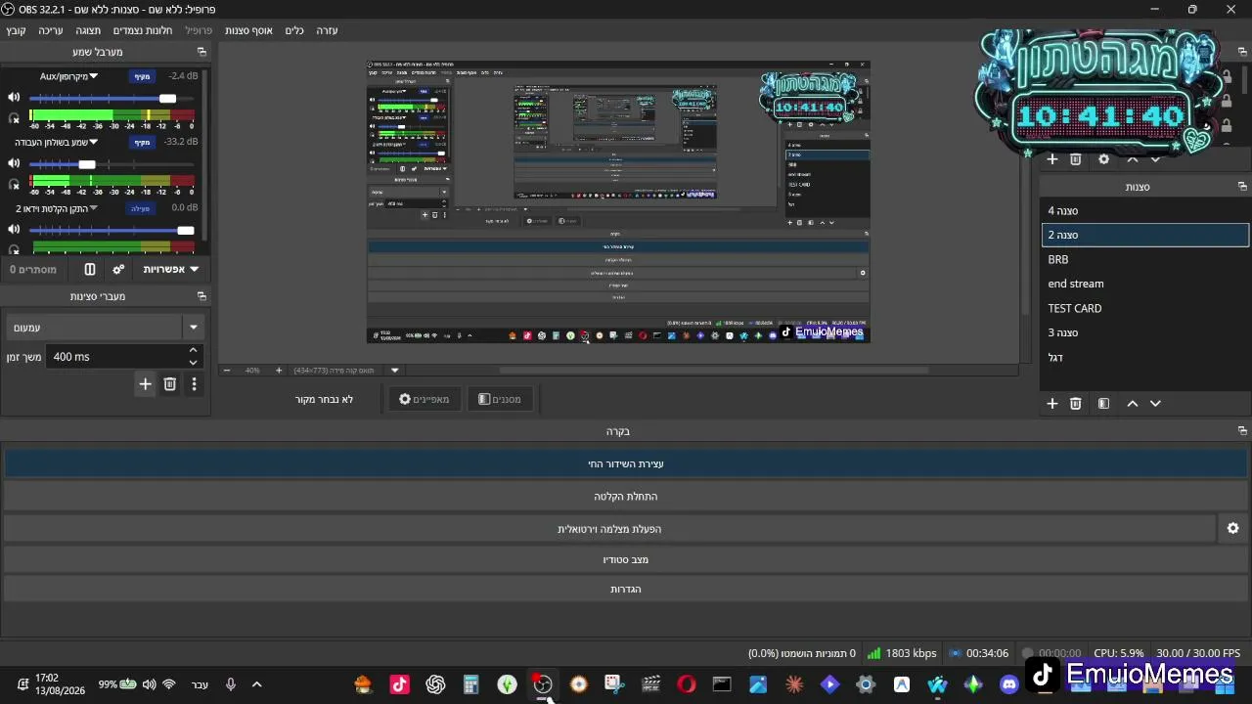Add a new scene transition
Screen dimensions: 1252x704
click(x=145, y=384)
